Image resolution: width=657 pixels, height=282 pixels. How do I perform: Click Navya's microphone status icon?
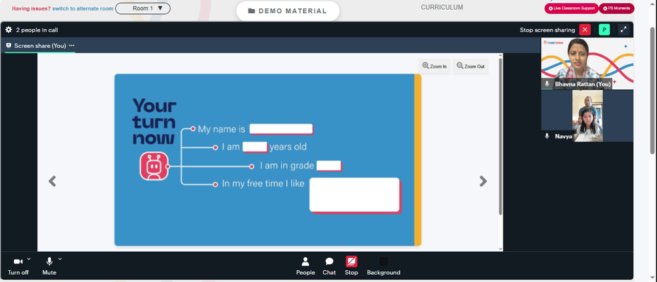[547, 136]
